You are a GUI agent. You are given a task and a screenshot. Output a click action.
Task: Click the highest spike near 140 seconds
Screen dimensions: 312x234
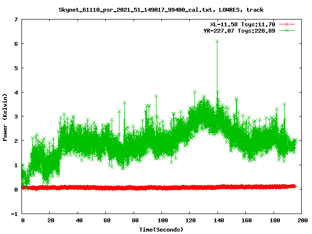[x=217, y=41]
